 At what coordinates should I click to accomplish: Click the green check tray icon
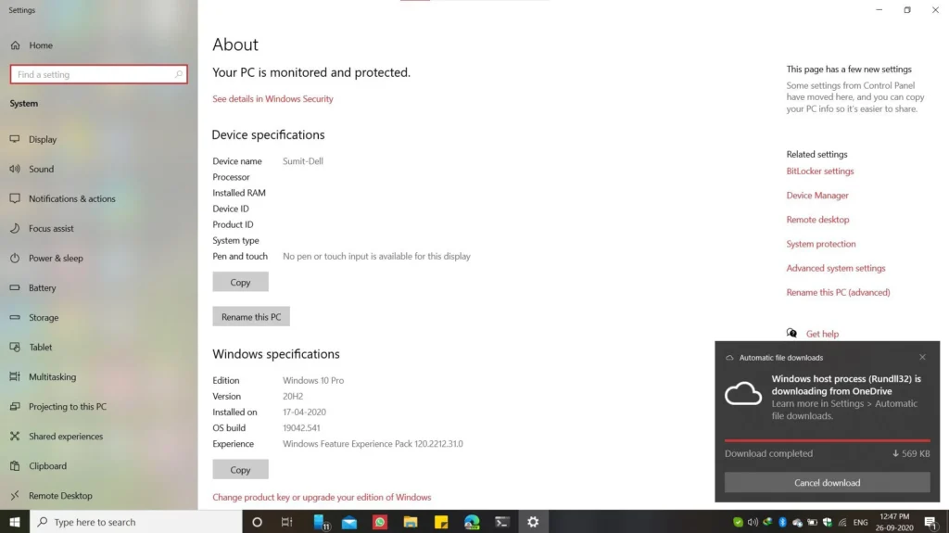tap(738, 522)
